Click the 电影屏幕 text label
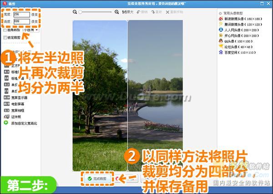Viewport: 273px width, 194px height. [18, 104]
